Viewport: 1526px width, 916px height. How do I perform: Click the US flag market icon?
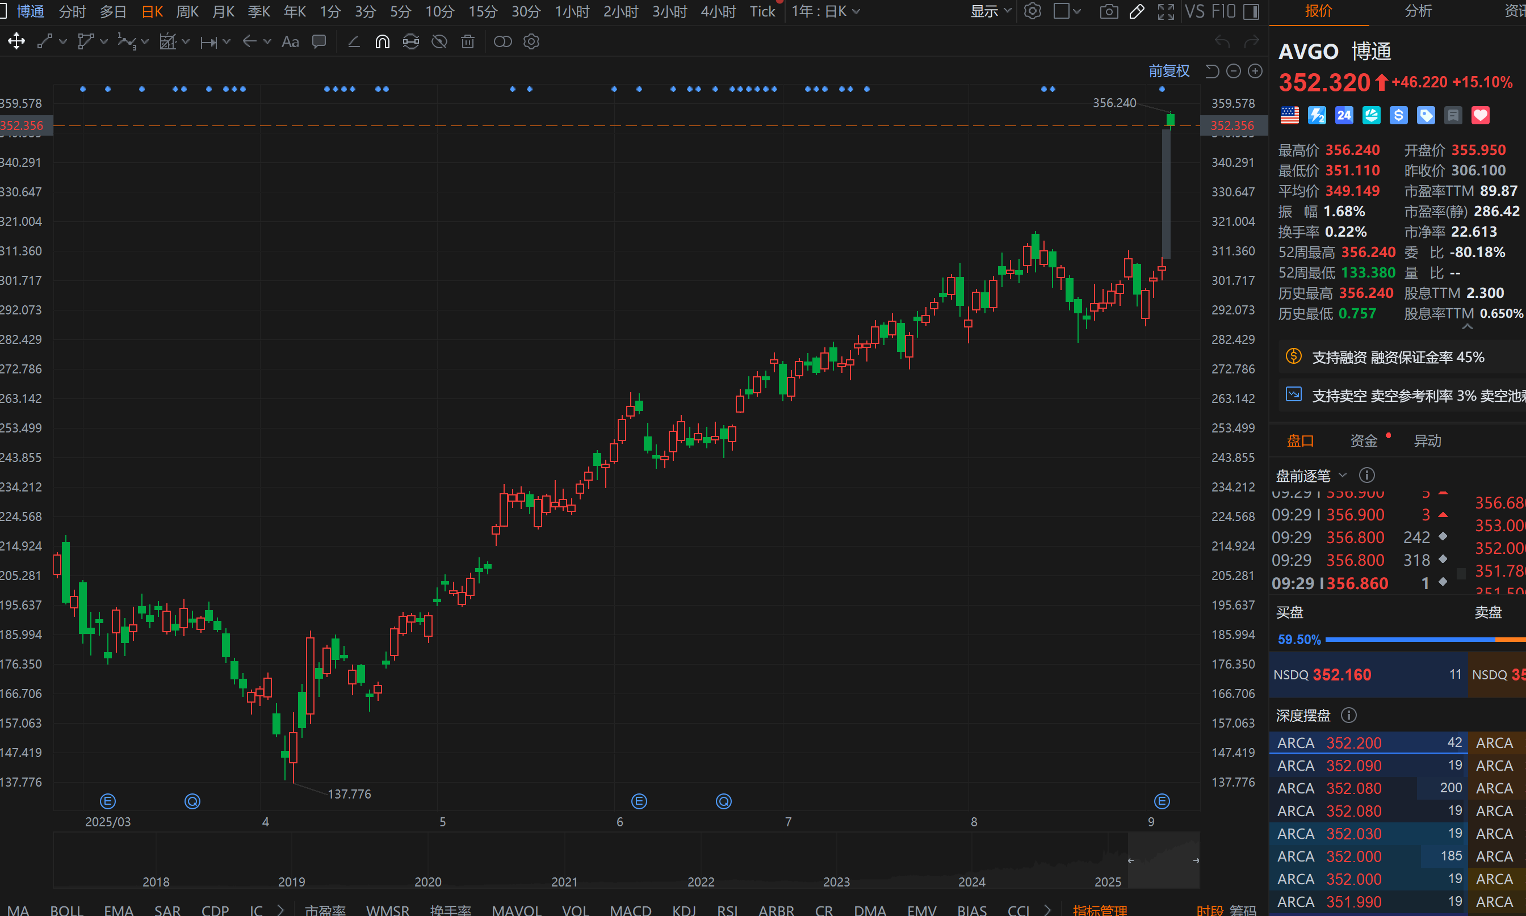(x=1290, y=115)
